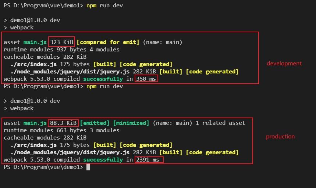Image resolution: width=316 pixels, height=188 pixels.
Task: Click the "350 ms" compile time
Action: [146, 79]
